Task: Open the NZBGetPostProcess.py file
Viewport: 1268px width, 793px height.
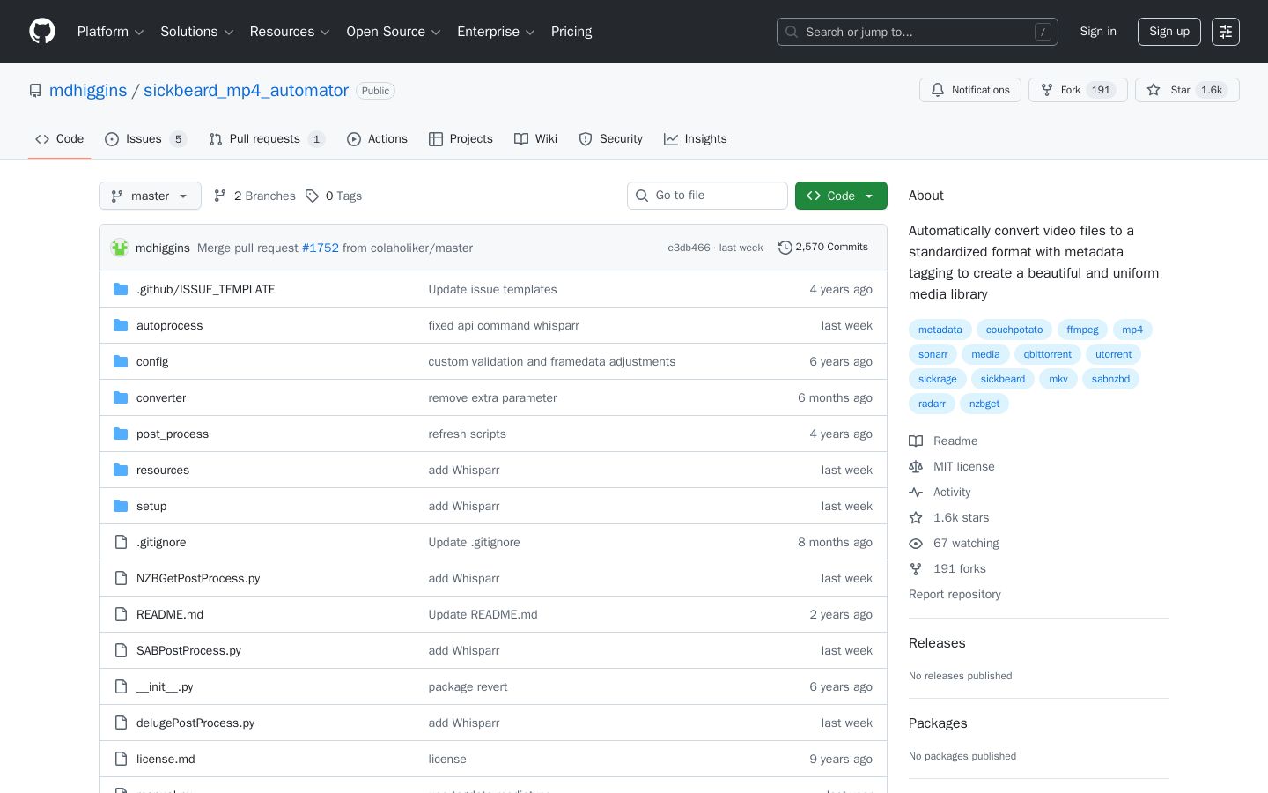Action: click(x=198, y=579)
